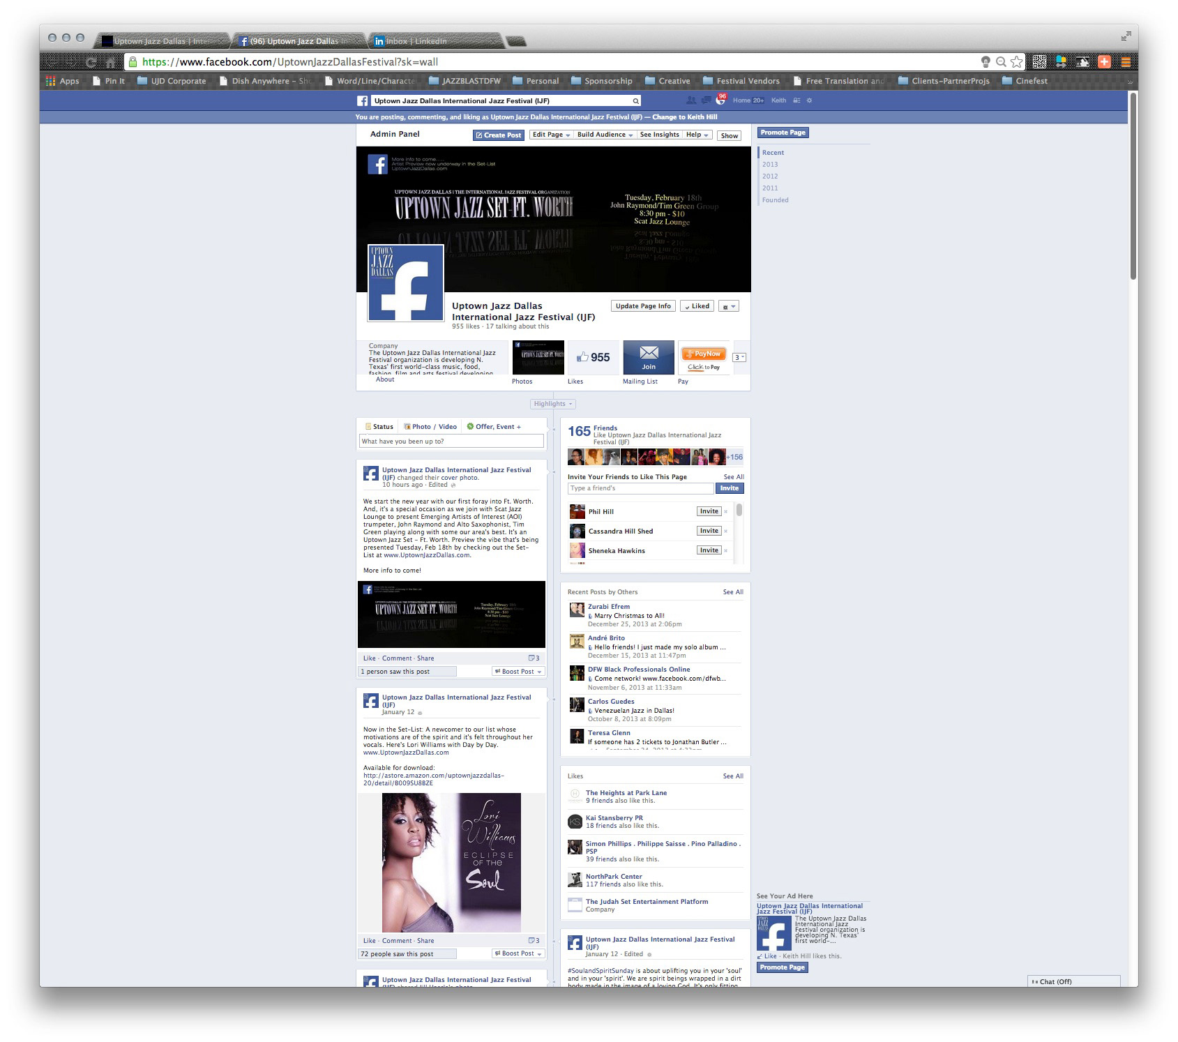
Task: Open the Facebook messages icon
Action: pyautogui.click(x=707, y=100)
